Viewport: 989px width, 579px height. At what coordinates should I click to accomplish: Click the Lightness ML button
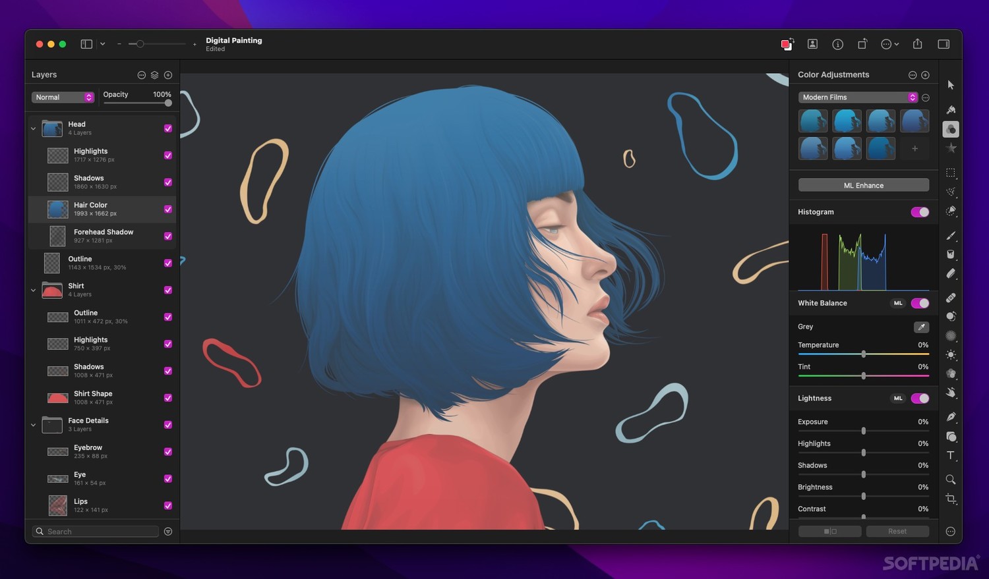point(898,399)
